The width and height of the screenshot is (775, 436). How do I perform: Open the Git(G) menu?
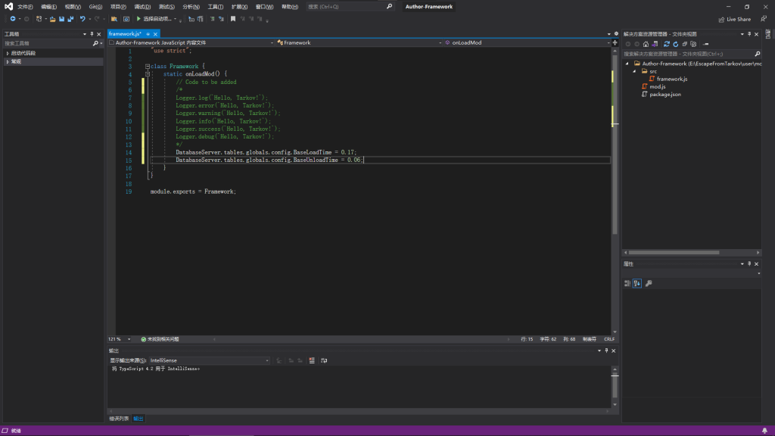pyautogui.click(x=95, y=7)
